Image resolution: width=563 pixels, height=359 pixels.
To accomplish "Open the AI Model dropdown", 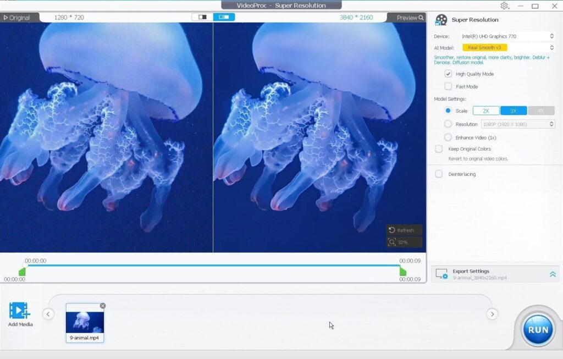I will pyautogui.click(x=507, y=47).
